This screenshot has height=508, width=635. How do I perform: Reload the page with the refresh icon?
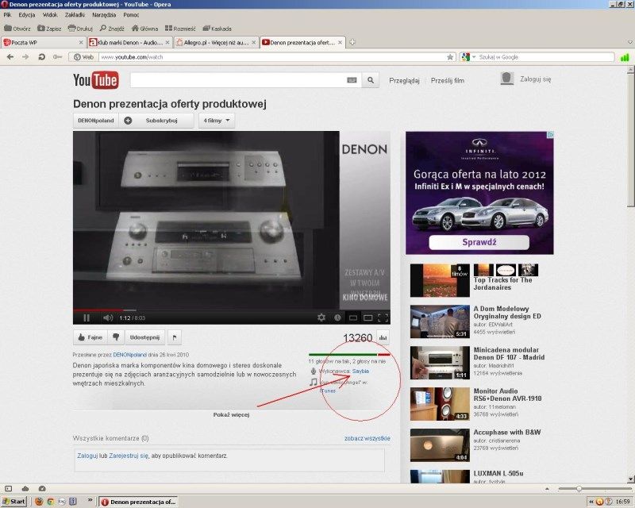[41, 57]
